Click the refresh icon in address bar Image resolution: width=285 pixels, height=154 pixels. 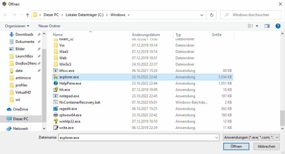[211, 15]
